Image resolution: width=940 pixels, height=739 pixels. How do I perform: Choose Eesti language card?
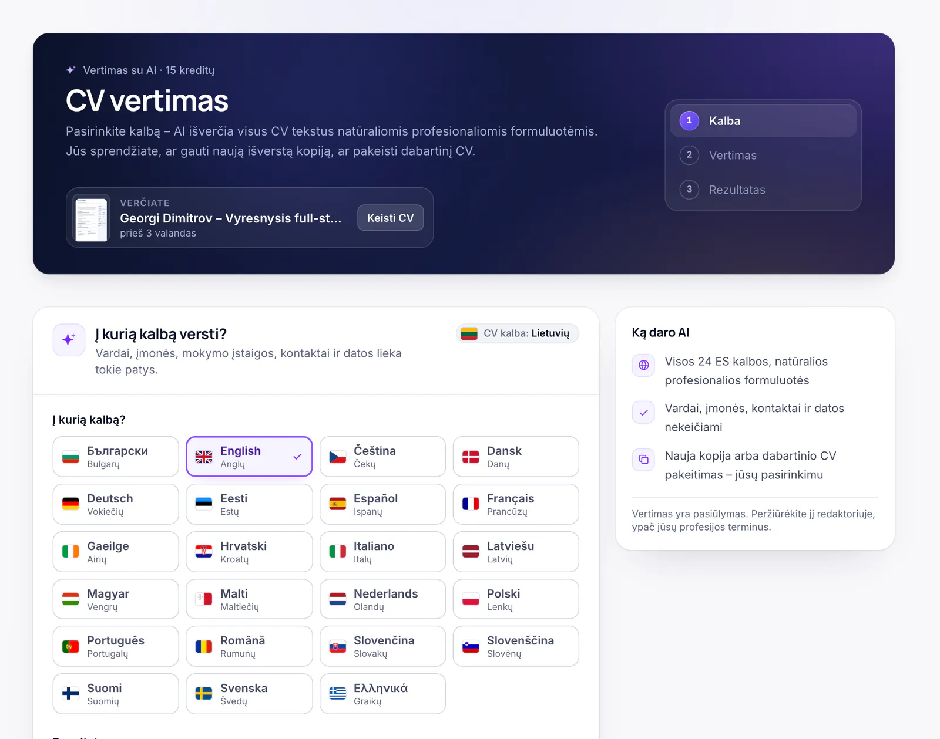249,504
